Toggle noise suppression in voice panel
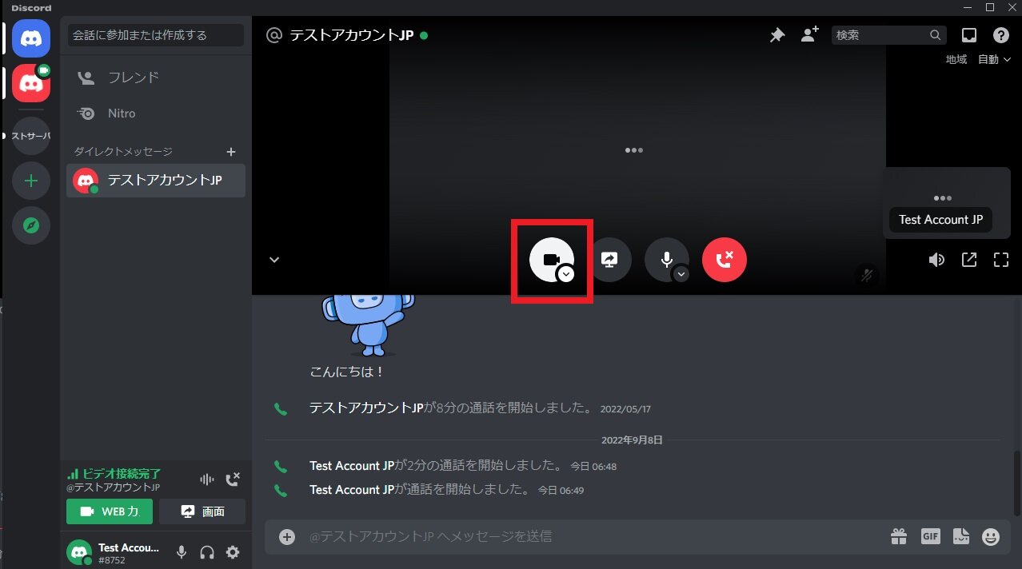 pos(207,479)
